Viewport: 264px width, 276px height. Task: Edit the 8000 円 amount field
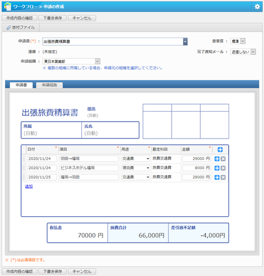[196, 168]
